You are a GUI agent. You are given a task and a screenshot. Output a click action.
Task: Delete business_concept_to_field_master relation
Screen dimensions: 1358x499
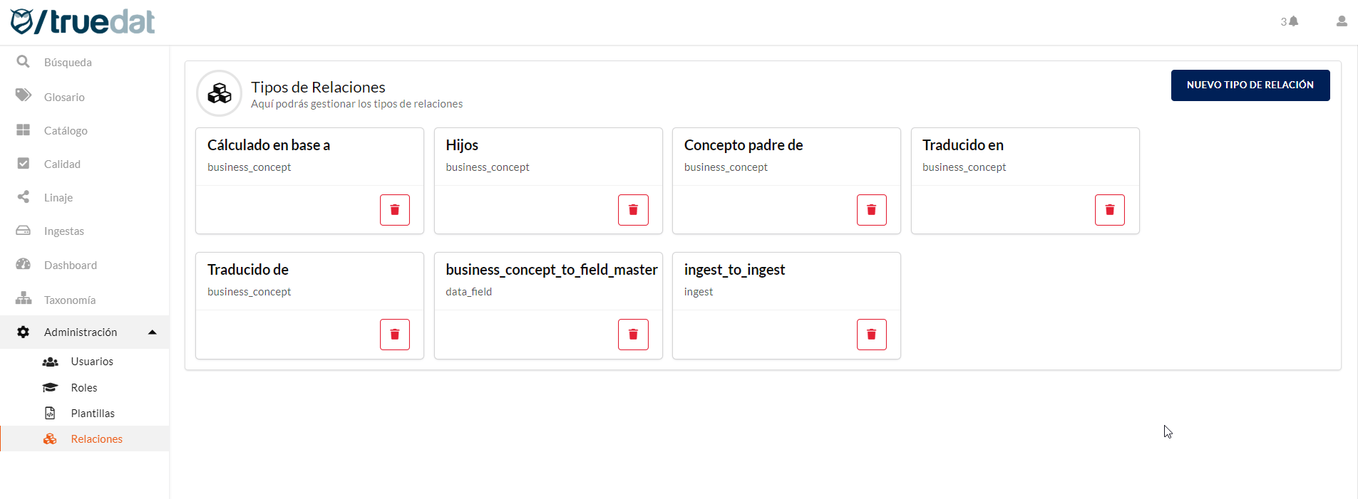click(632, 335)
